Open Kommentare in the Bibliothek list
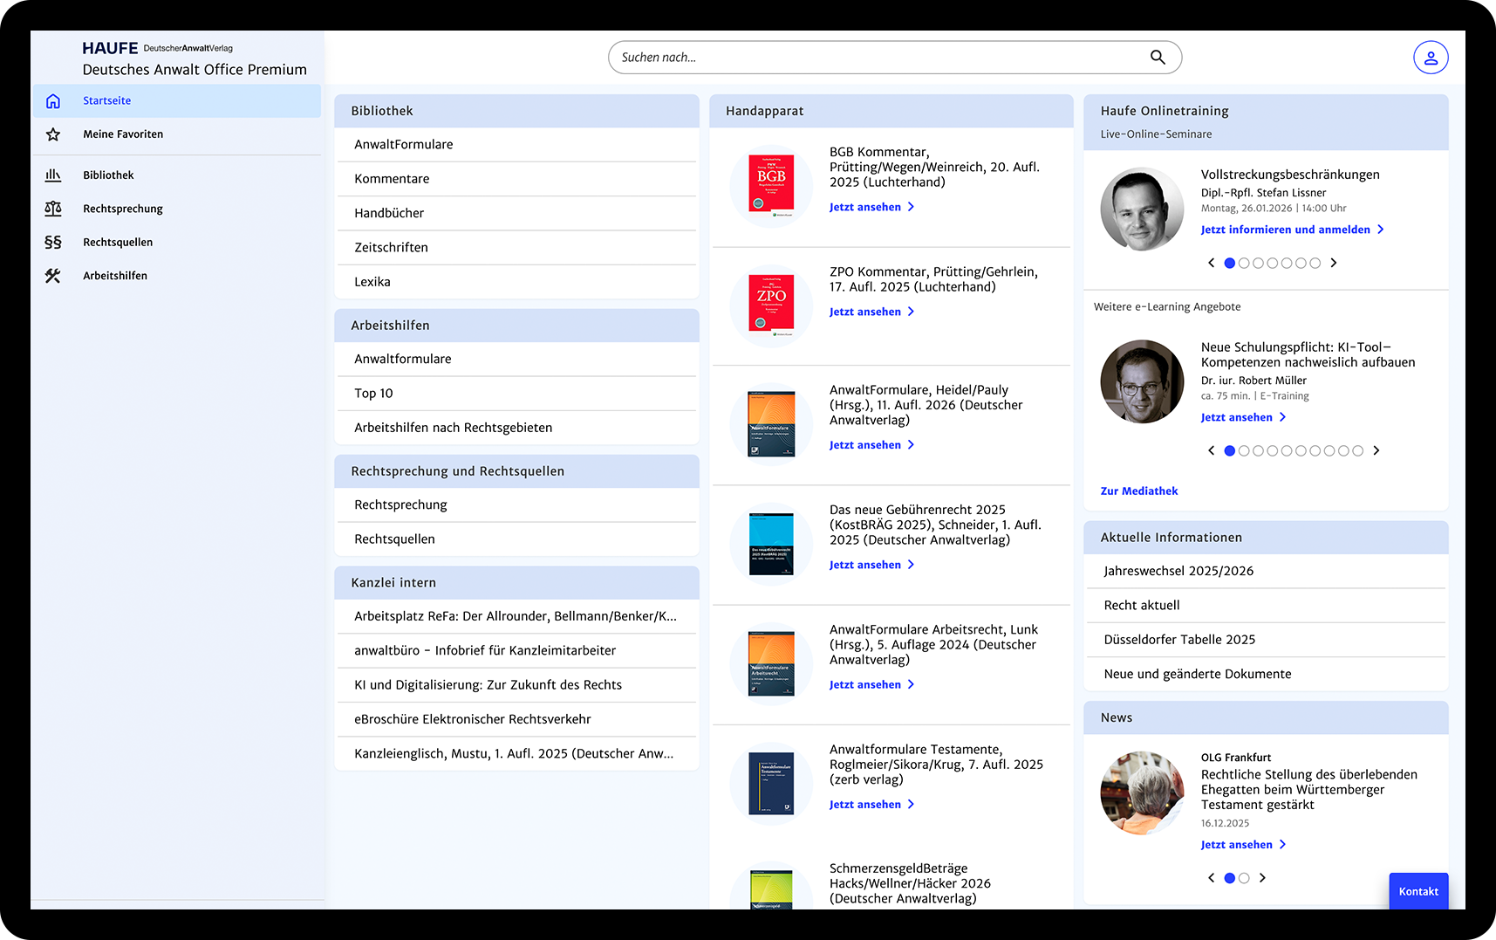 pos(392,179)
